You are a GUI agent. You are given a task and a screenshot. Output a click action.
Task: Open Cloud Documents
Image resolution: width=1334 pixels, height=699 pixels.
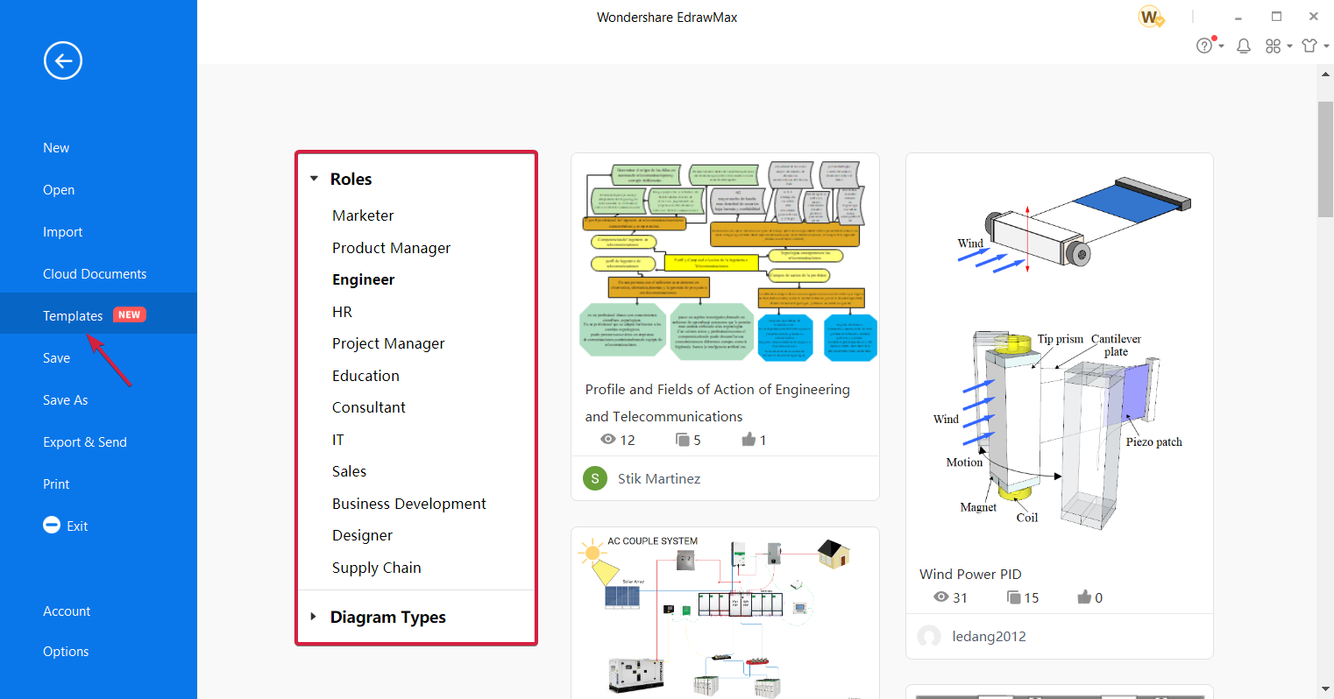pos(95,273)
